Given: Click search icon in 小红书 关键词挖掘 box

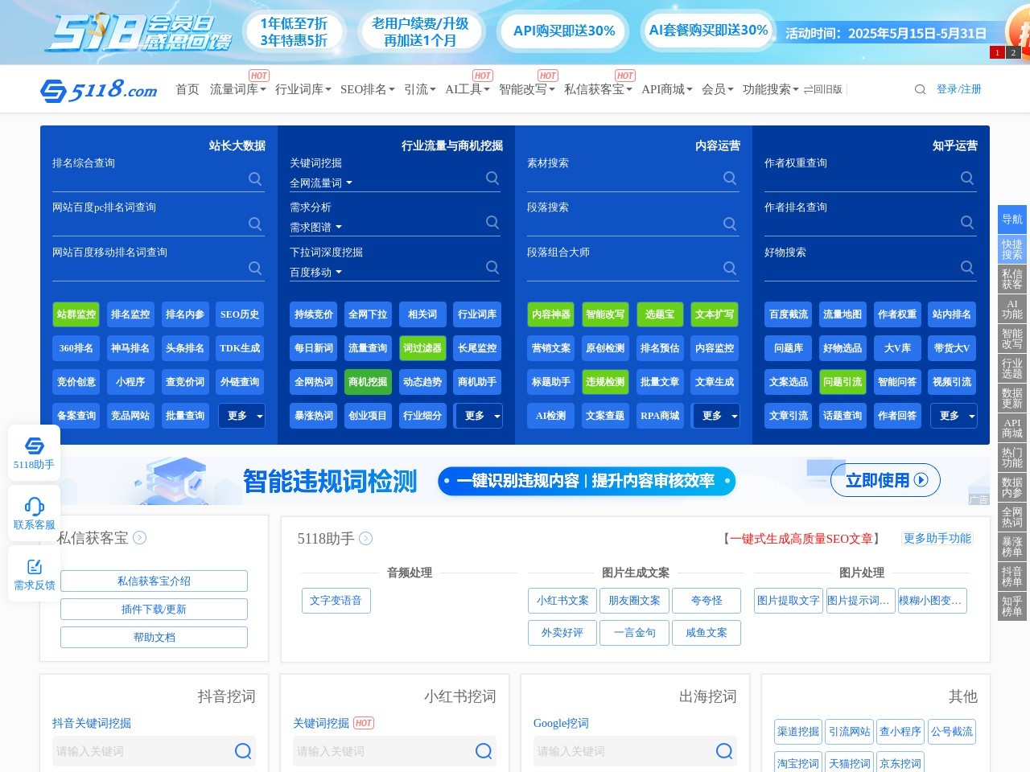Looking at the screenshot, I should pyautogui.click(x=484, y=751).
